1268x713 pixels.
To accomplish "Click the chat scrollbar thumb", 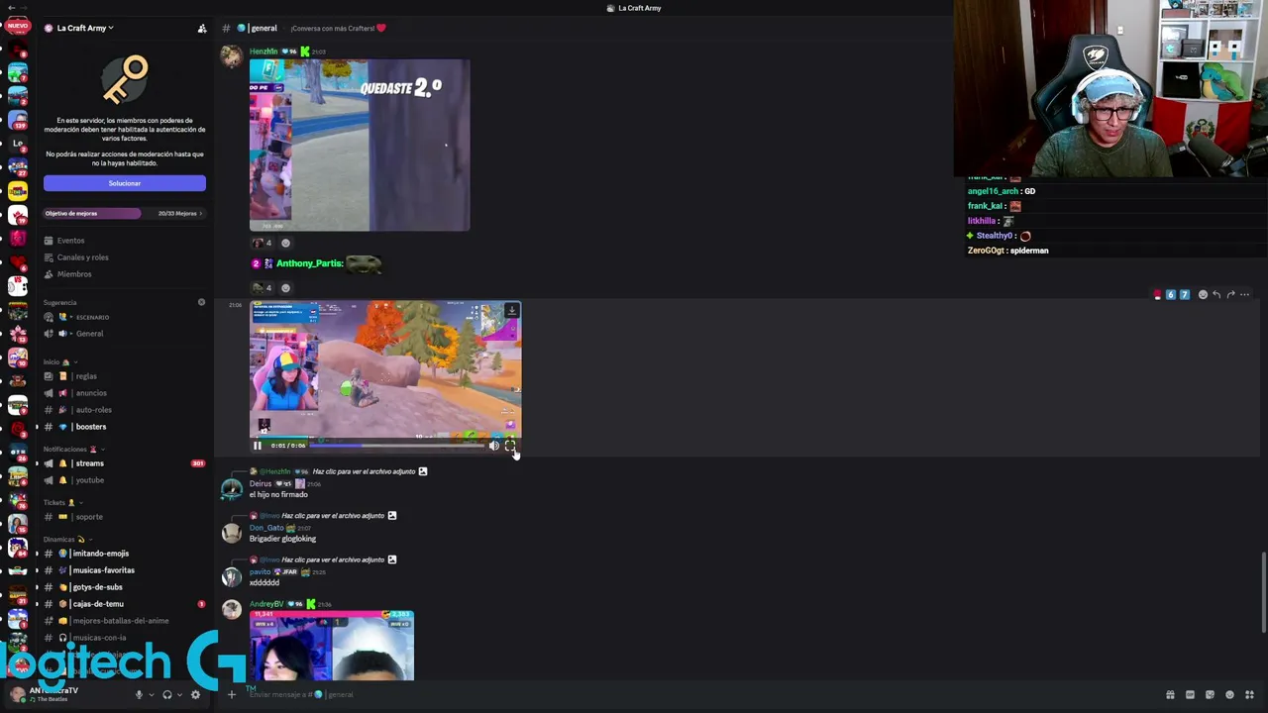I will click(1263, 592).
